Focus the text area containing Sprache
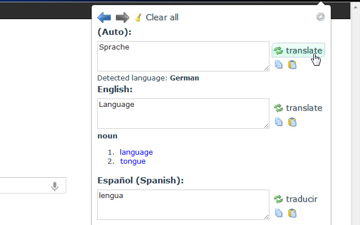360x225 pixels. (183, 56)
